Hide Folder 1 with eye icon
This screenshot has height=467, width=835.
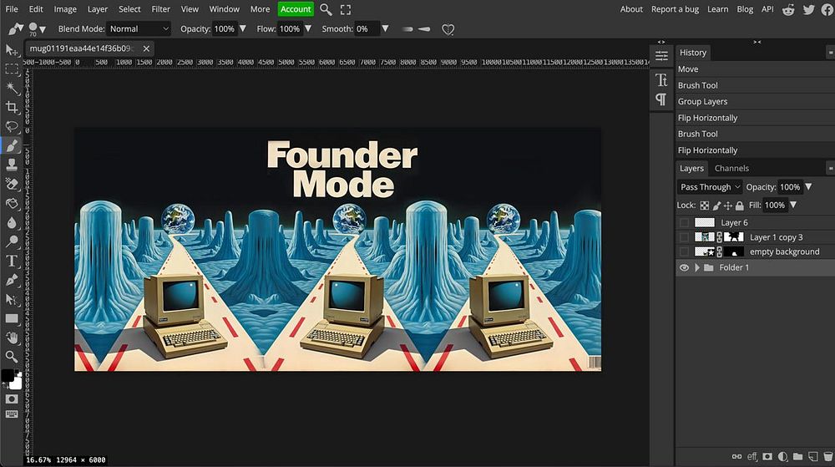pos(685,267)
